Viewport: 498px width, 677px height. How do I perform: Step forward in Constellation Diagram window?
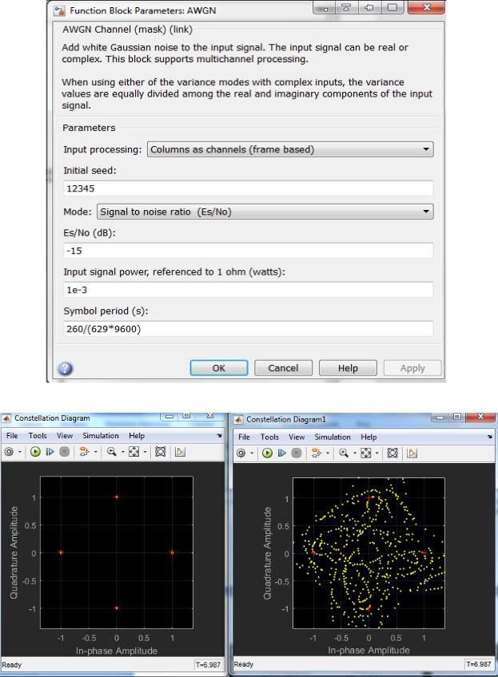[50, 452]
